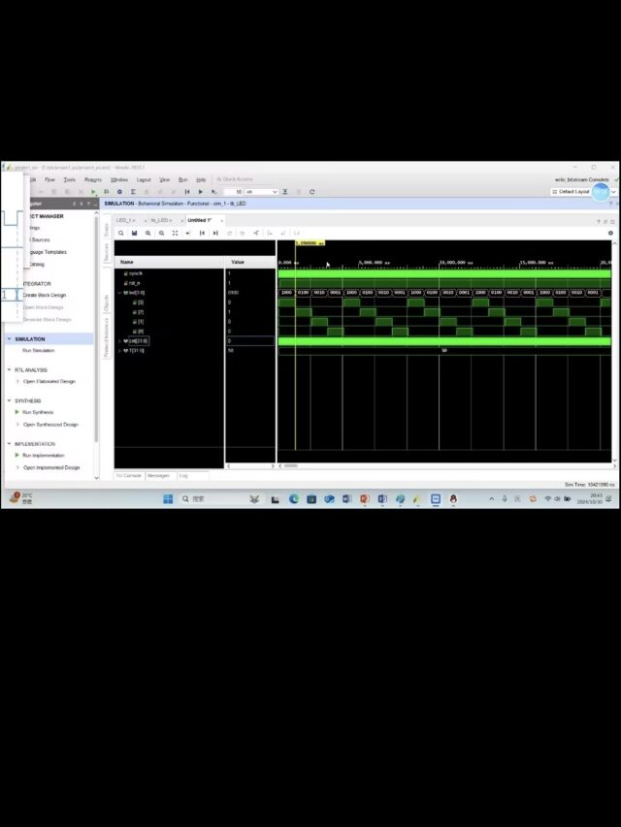621x827 pixels.
Task: Open Microsoft Edge from the taskbar
Action: click(294, 499)
